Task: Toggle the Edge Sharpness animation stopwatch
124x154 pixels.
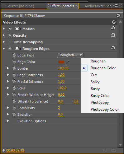Action: 14,75
